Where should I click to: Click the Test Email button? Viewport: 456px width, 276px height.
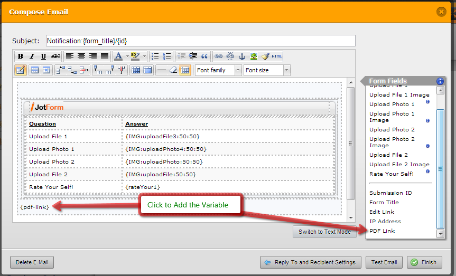pos(385,262)
